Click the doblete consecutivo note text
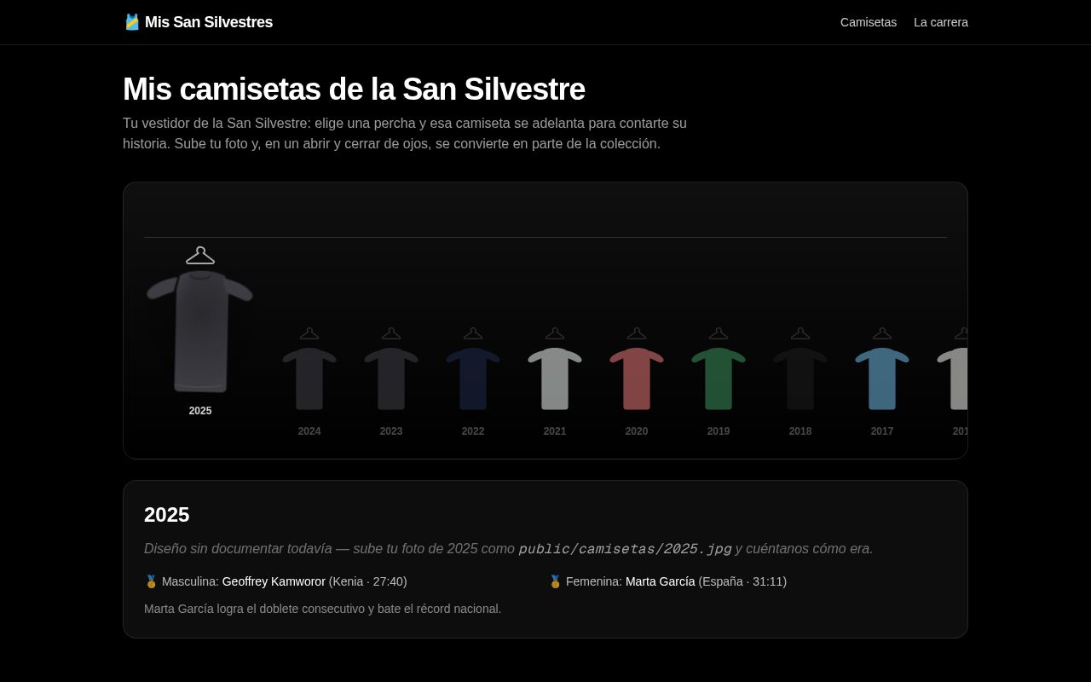Image resolution: width=1091 pixels, height=682 pixels. pos(323,609)
